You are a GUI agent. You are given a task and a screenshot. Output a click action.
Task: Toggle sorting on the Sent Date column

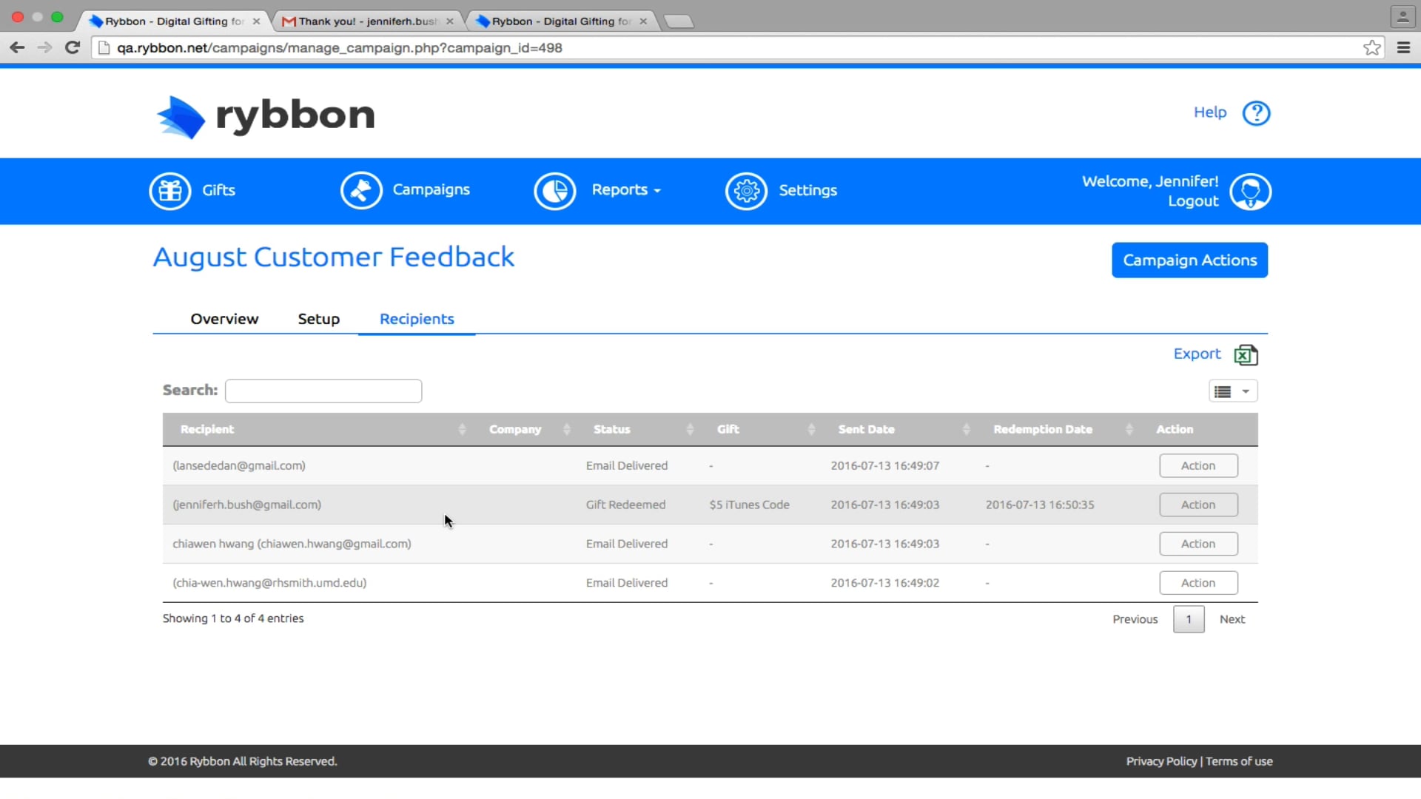tap(967, 429)
